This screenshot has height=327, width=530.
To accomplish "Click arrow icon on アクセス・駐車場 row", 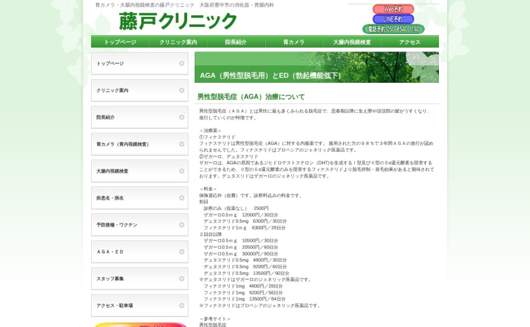I will (182, 306).
